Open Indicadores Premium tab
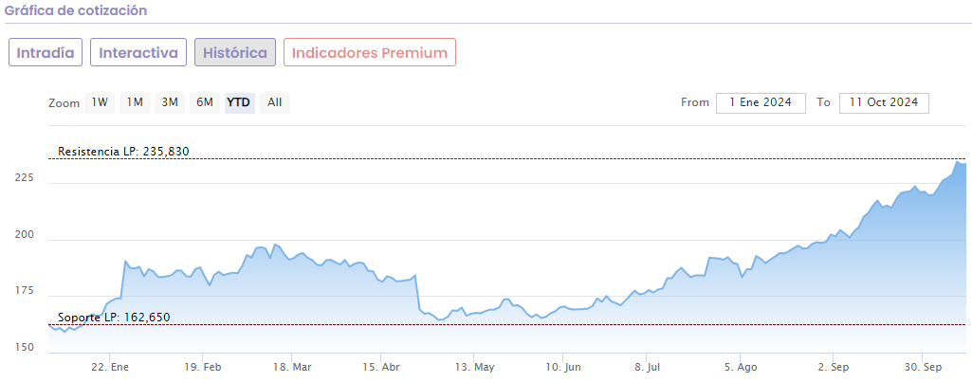The width and height of the screenshot is (972, 382). [x=370, y=52]
